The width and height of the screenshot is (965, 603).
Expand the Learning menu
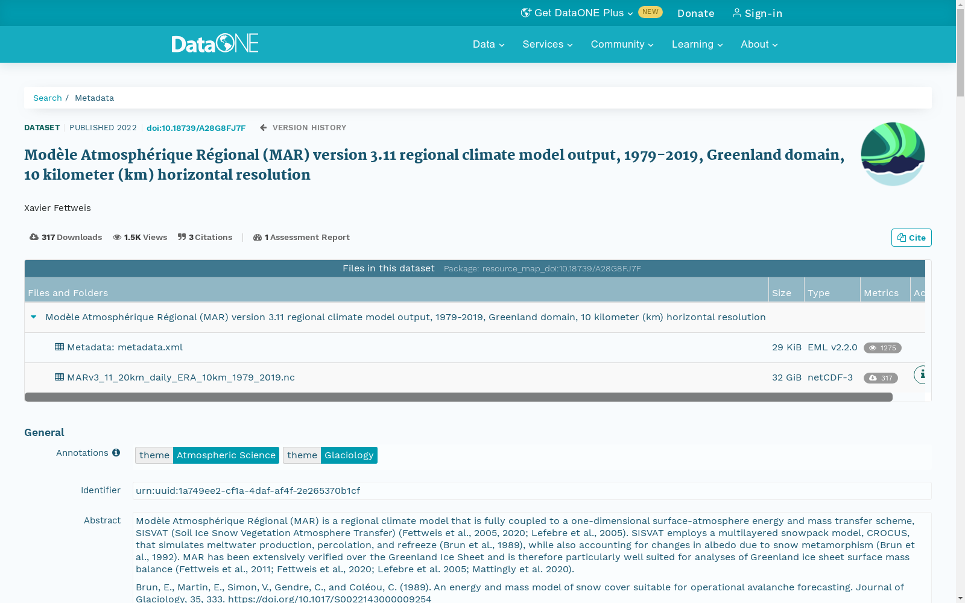click(697, 44)
